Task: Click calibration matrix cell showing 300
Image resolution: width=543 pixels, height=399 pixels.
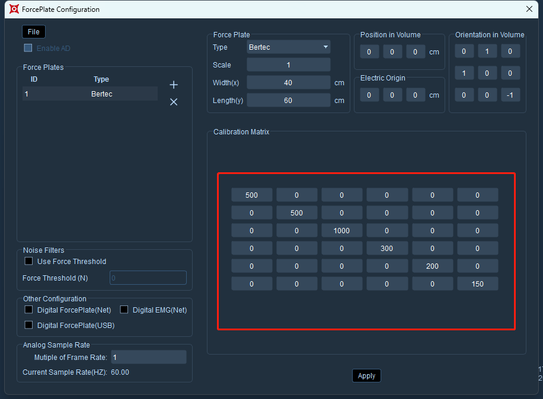Action: [387, 248]
